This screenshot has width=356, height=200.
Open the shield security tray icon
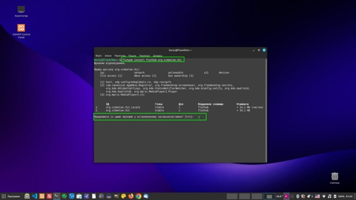[303, 196]
